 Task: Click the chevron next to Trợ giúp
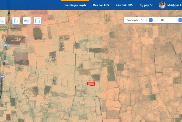click(x=151, y=5)
